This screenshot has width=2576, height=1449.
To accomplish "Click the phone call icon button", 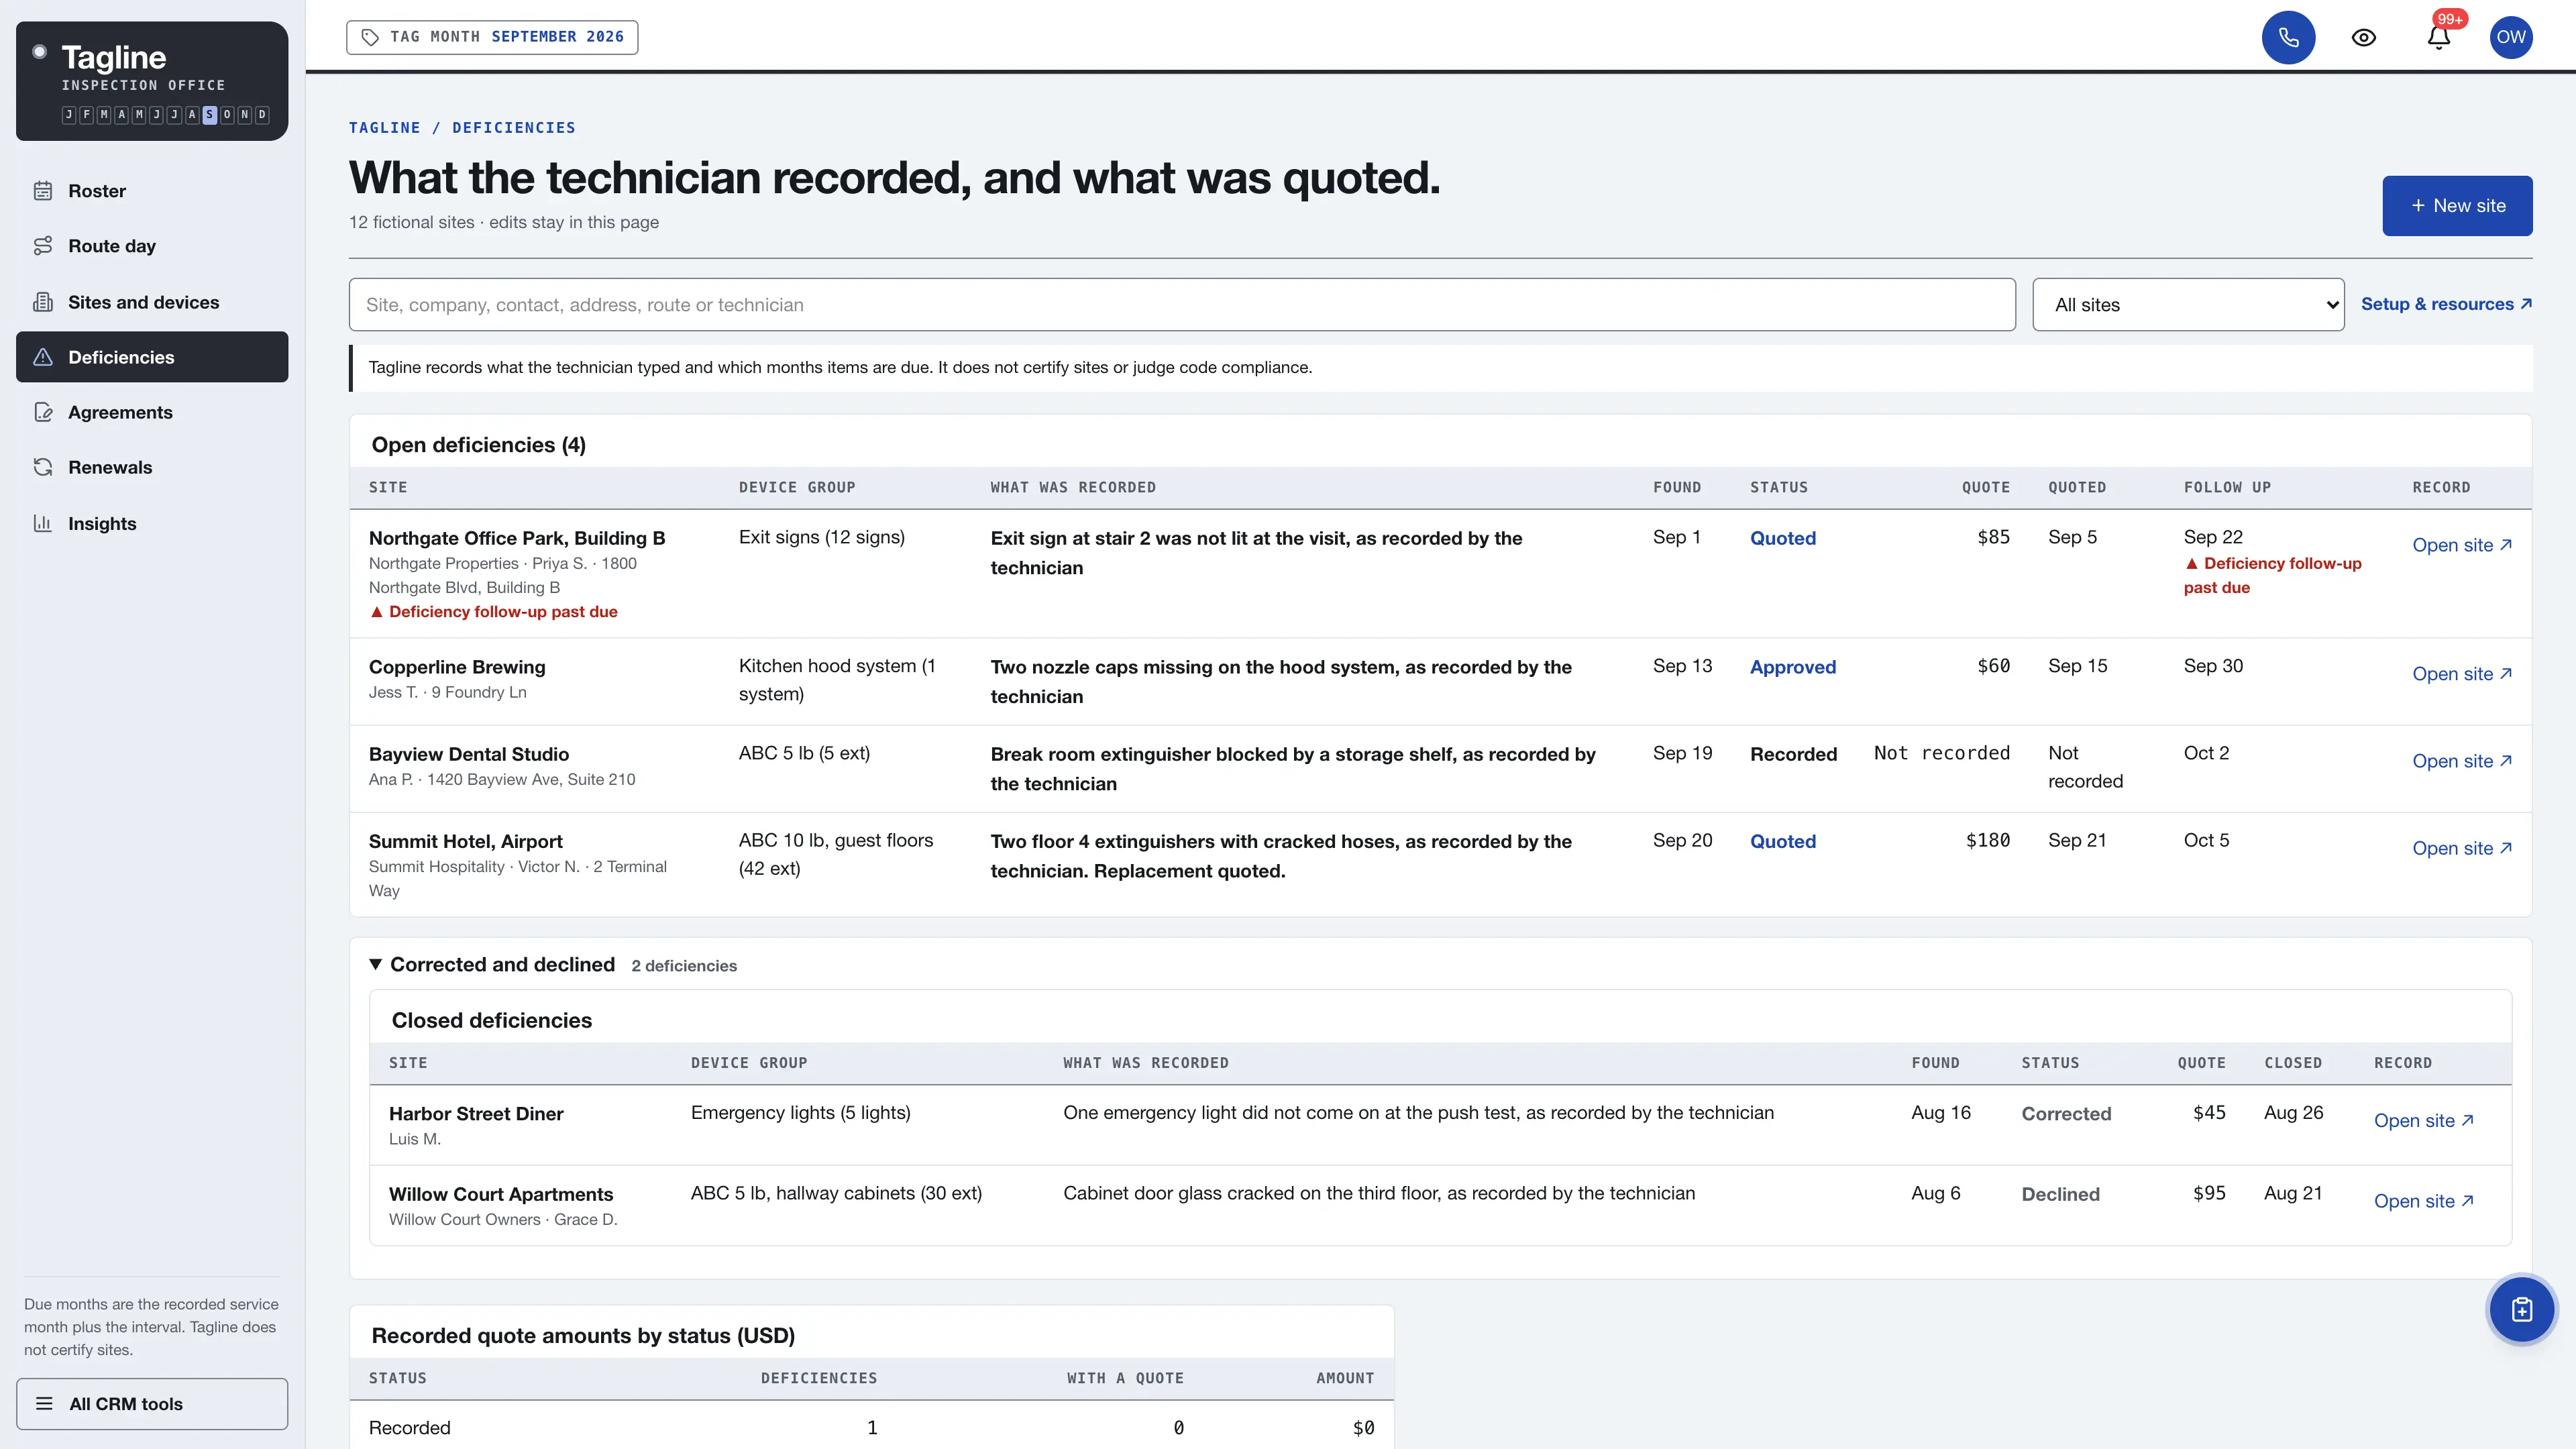I will point(2288,37).
